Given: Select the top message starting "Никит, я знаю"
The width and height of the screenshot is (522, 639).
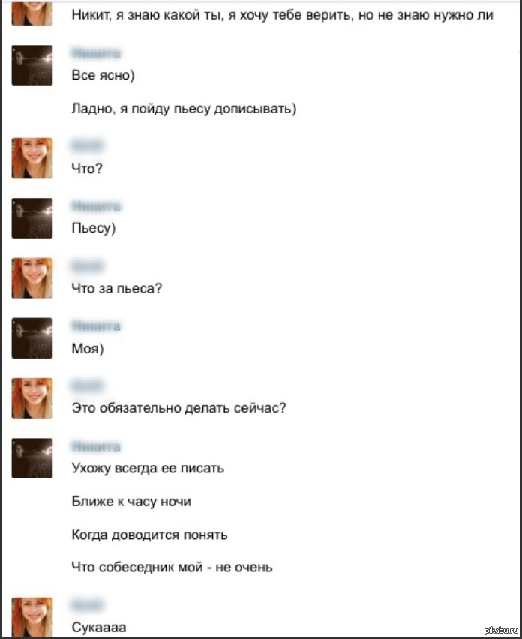Looking at the screenshot, I should pos(283,15).
